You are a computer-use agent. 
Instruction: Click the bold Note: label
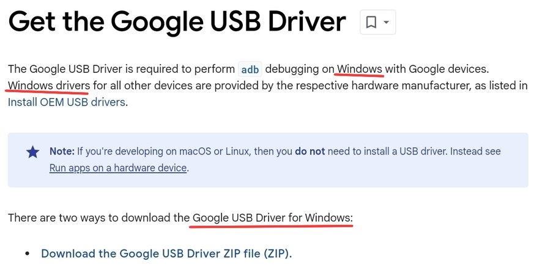[x=62, y=151]
